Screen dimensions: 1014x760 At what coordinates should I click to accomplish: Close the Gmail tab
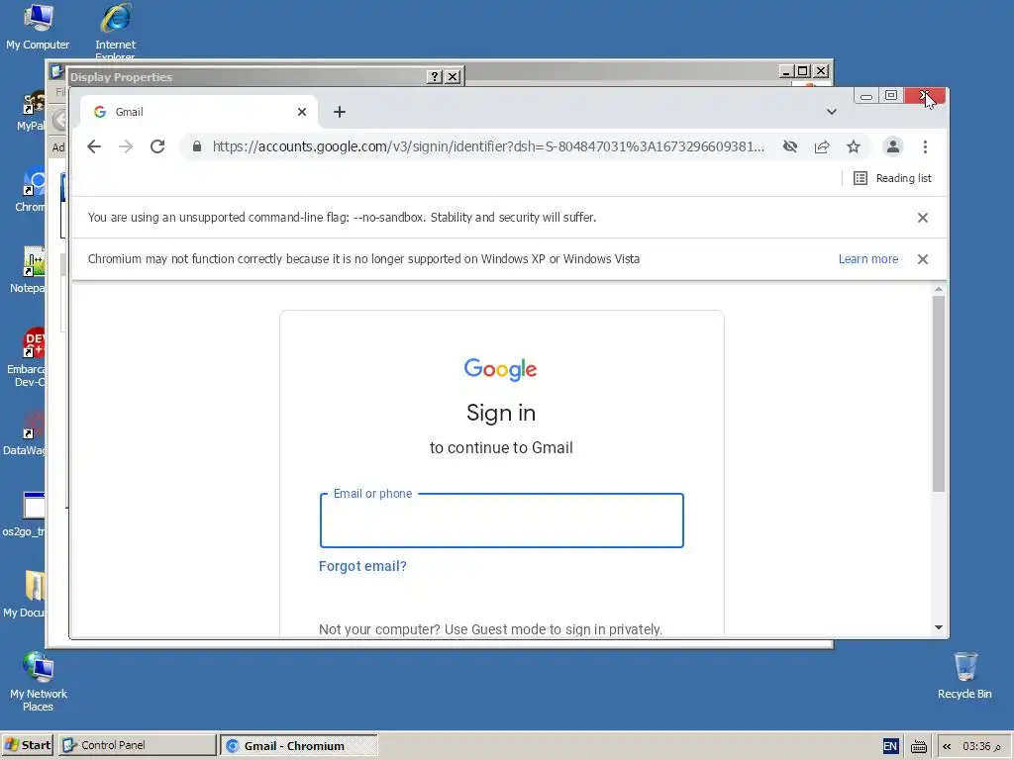point(302,112)
